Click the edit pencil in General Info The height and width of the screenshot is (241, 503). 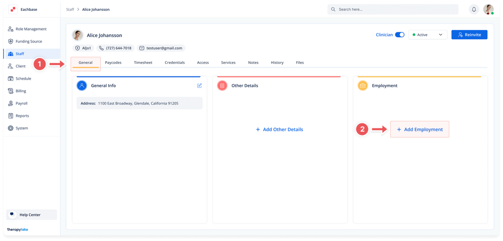coord(200,85)
